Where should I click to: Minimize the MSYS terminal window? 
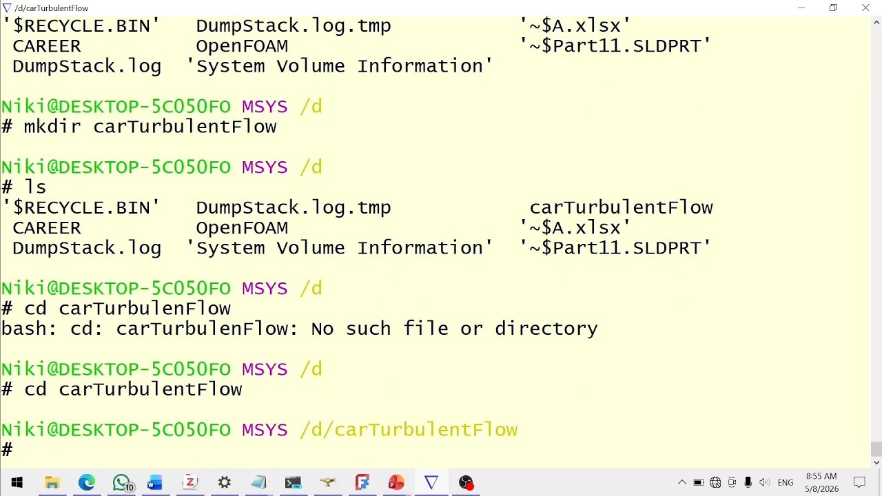click(801, 8)
